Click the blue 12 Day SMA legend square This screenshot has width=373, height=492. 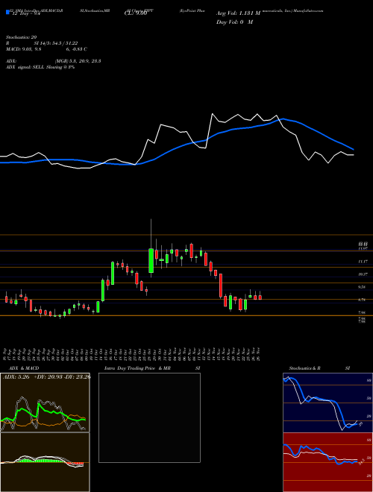(x=7, y=12)
